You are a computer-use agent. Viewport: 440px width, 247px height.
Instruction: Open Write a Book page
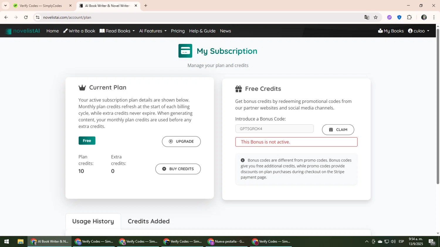(x=79, y=31)
